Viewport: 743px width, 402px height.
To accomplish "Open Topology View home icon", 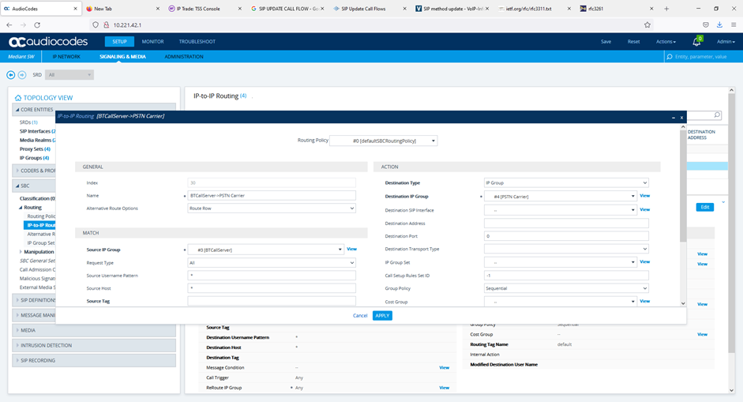I will click(18, 98).
